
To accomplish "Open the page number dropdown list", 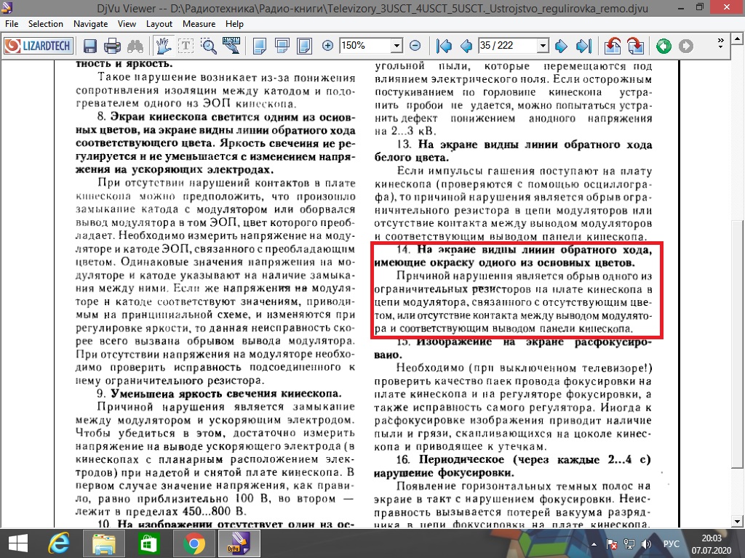I will click(543, 46).
